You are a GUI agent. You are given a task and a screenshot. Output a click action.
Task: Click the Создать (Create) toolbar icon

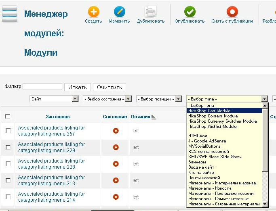(93, 12)
